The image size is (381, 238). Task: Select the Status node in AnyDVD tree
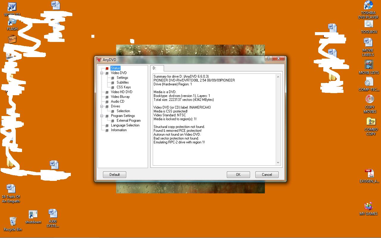point(115,68)
